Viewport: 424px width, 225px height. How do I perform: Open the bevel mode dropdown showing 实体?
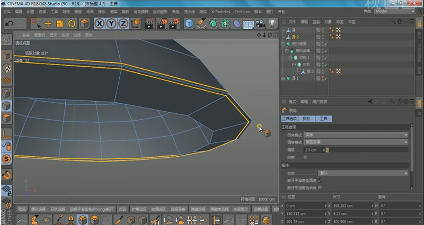click(x=356, y=135)
